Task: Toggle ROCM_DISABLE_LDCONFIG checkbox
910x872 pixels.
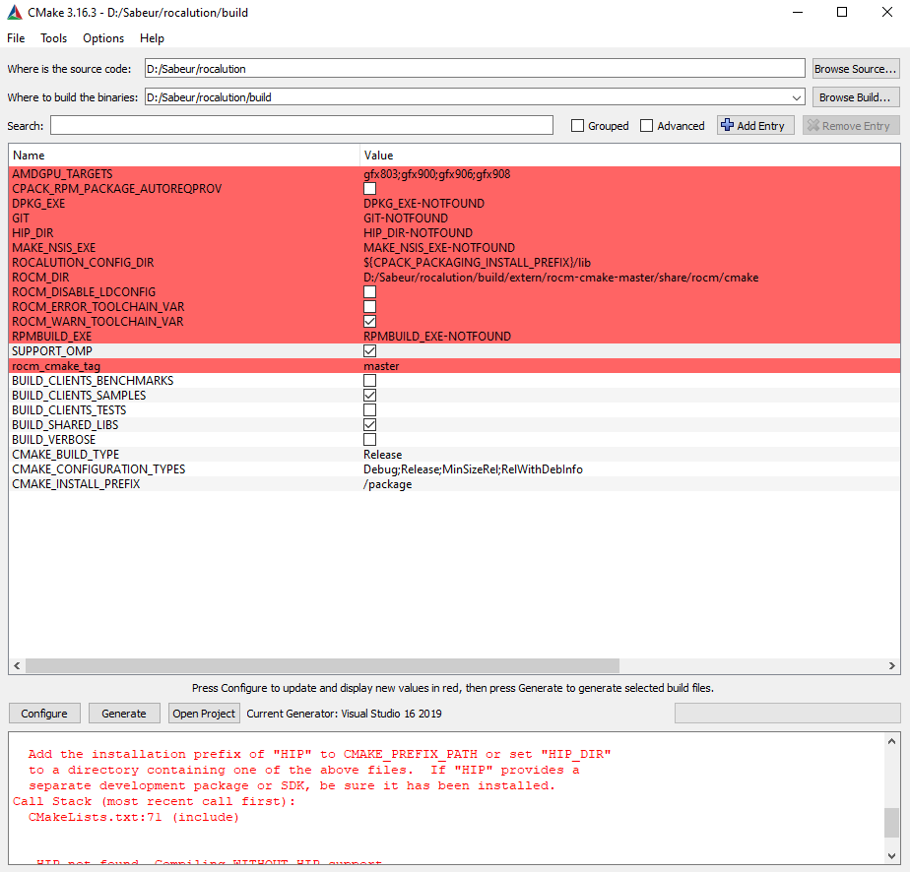Action: pos(369,291)
